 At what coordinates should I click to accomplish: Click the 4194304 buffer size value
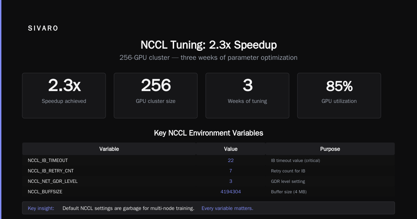click(231, 192)
